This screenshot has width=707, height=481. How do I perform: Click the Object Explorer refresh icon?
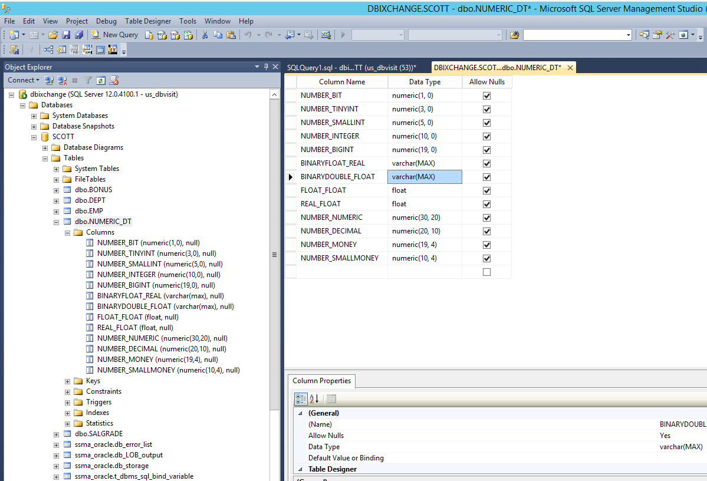(101, 81)
